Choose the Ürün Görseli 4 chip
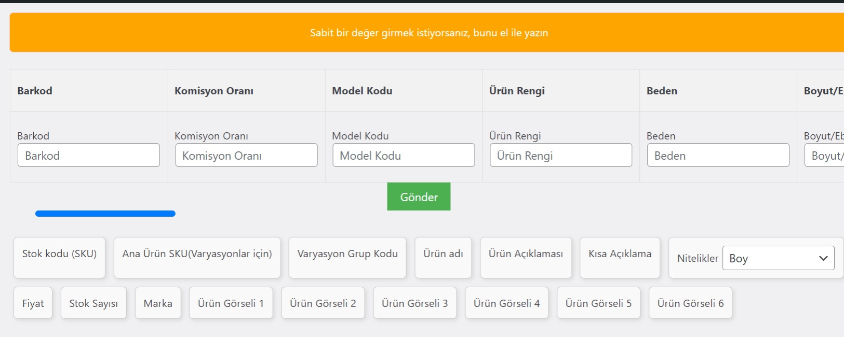 click(506, 303)
